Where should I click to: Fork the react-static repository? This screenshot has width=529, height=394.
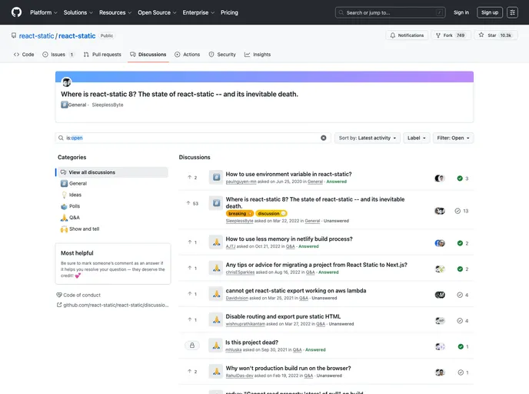pyautogui.click(x=451, y=35)
